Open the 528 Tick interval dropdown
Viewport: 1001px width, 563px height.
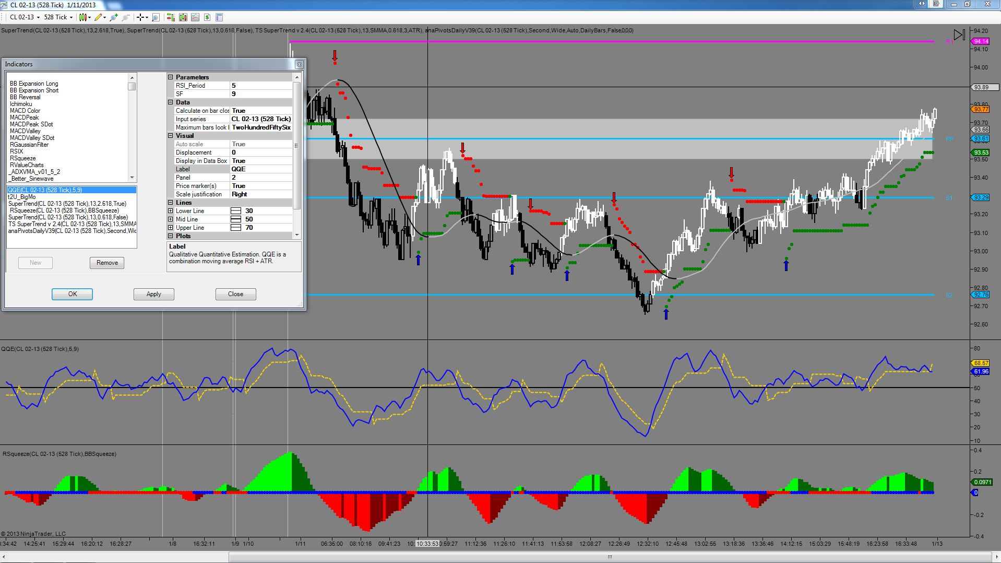coord(58,17)
